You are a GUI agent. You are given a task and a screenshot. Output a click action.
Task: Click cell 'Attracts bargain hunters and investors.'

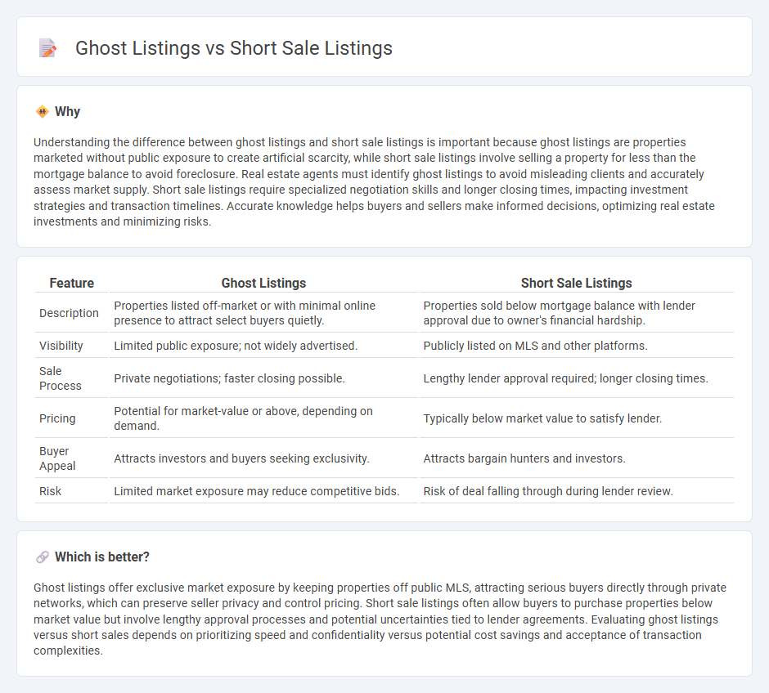click(x=576, y=458)
